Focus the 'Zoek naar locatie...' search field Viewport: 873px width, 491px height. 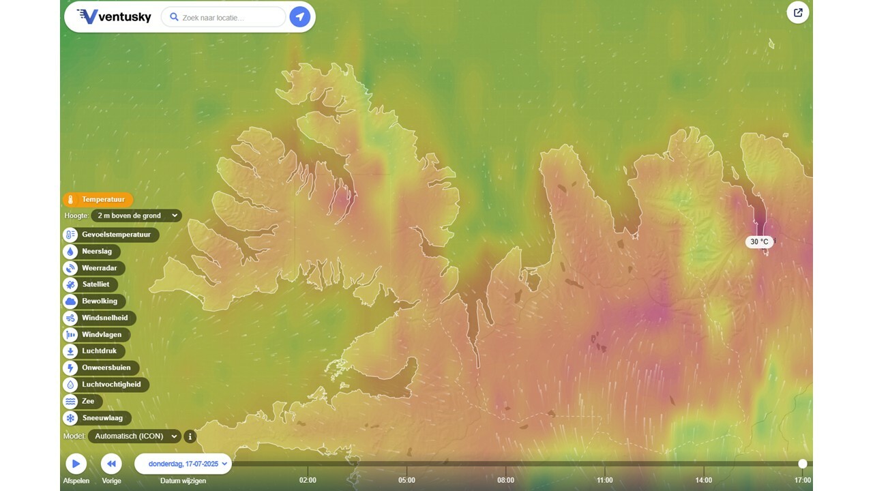coord(223,17)
